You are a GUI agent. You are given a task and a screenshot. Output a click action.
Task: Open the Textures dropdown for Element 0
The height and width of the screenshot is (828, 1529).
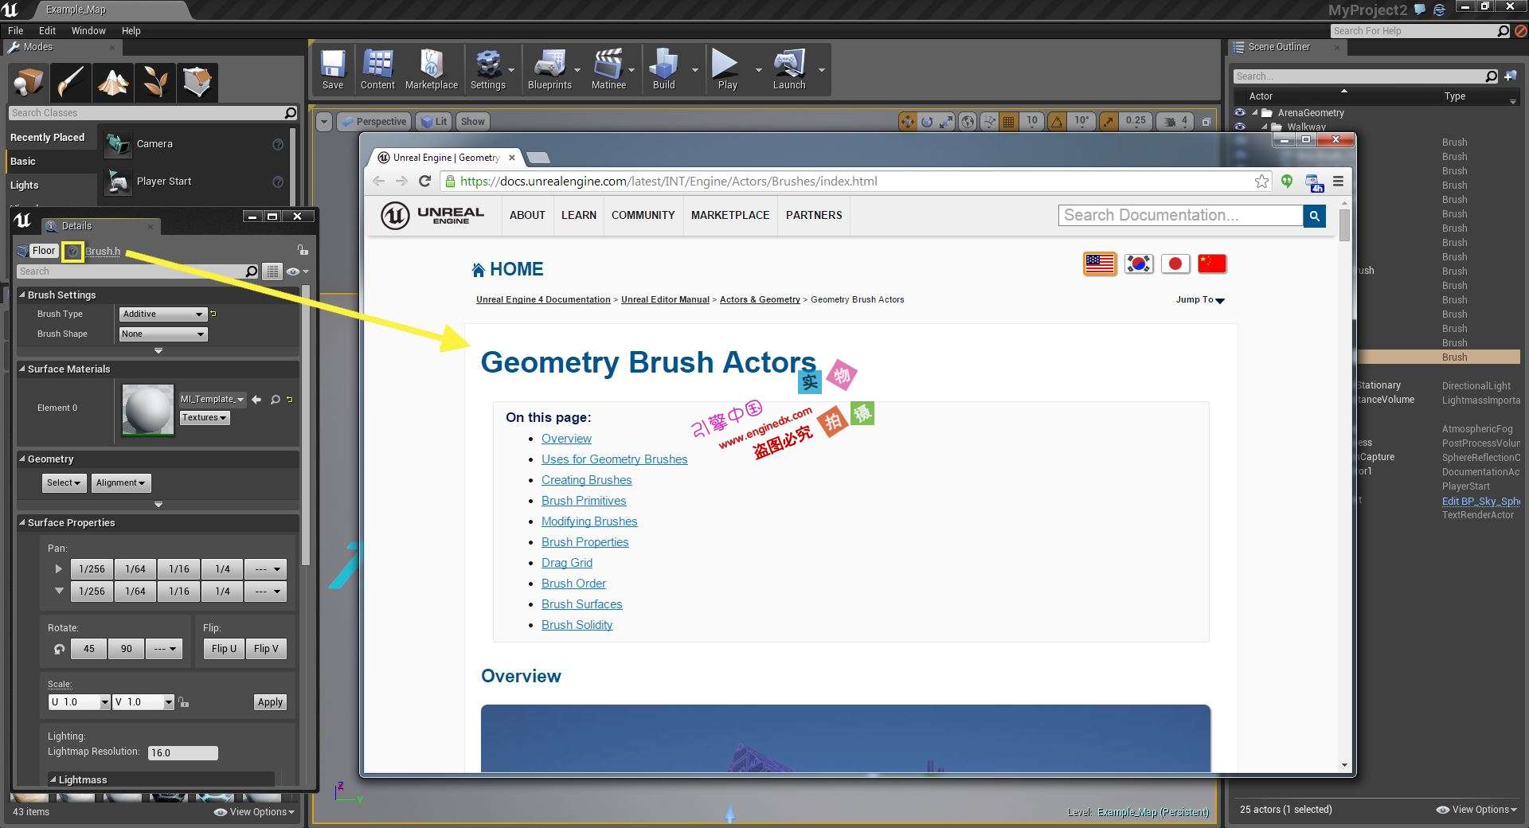(x=205, y=418)
